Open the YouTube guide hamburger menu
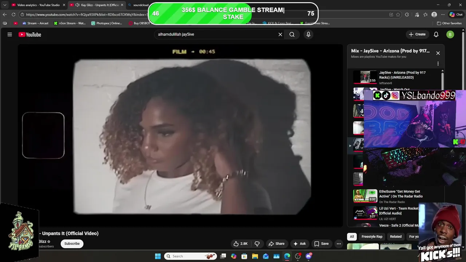466x262 pixels. [x=10, y=35]
